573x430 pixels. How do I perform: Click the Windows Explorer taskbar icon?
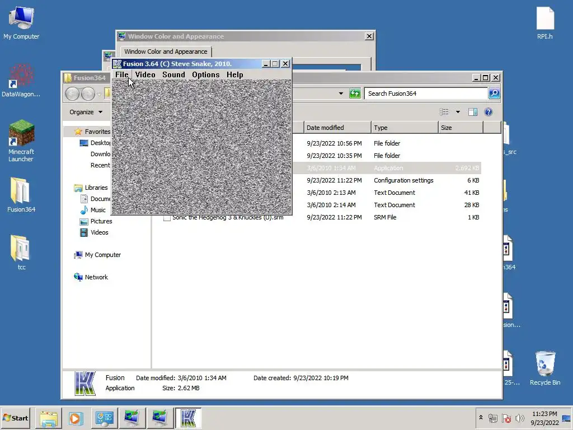[x=49, y=418]
